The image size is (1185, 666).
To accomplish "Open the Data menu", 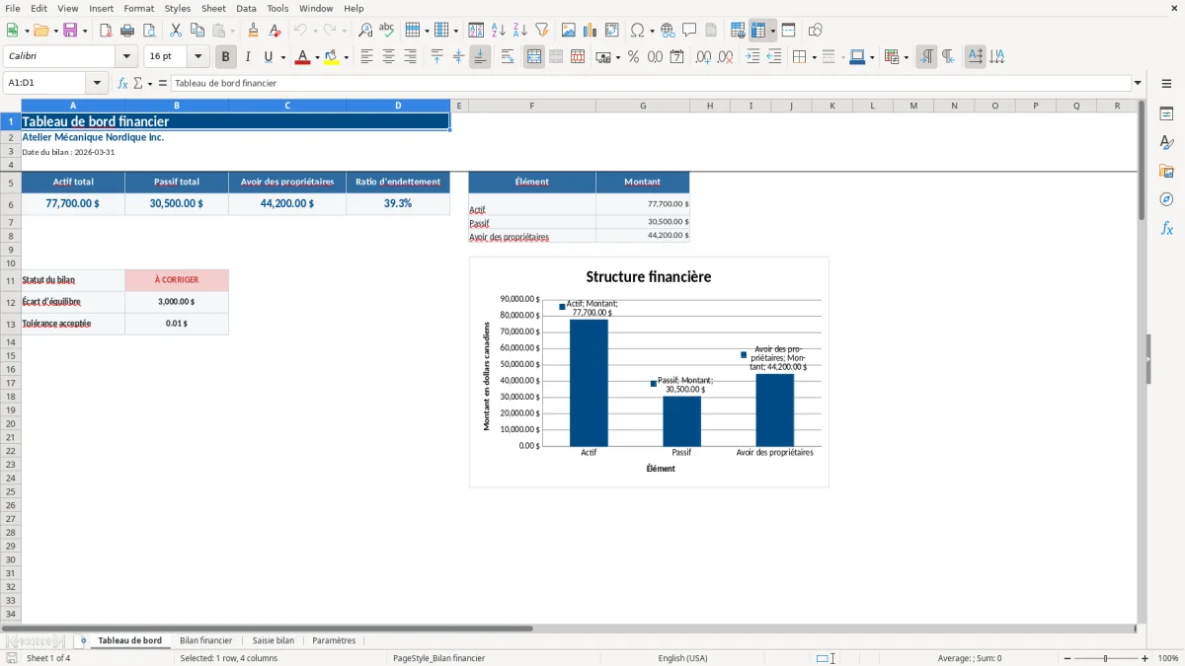I will pyautogui.click(x=246, y=8).
